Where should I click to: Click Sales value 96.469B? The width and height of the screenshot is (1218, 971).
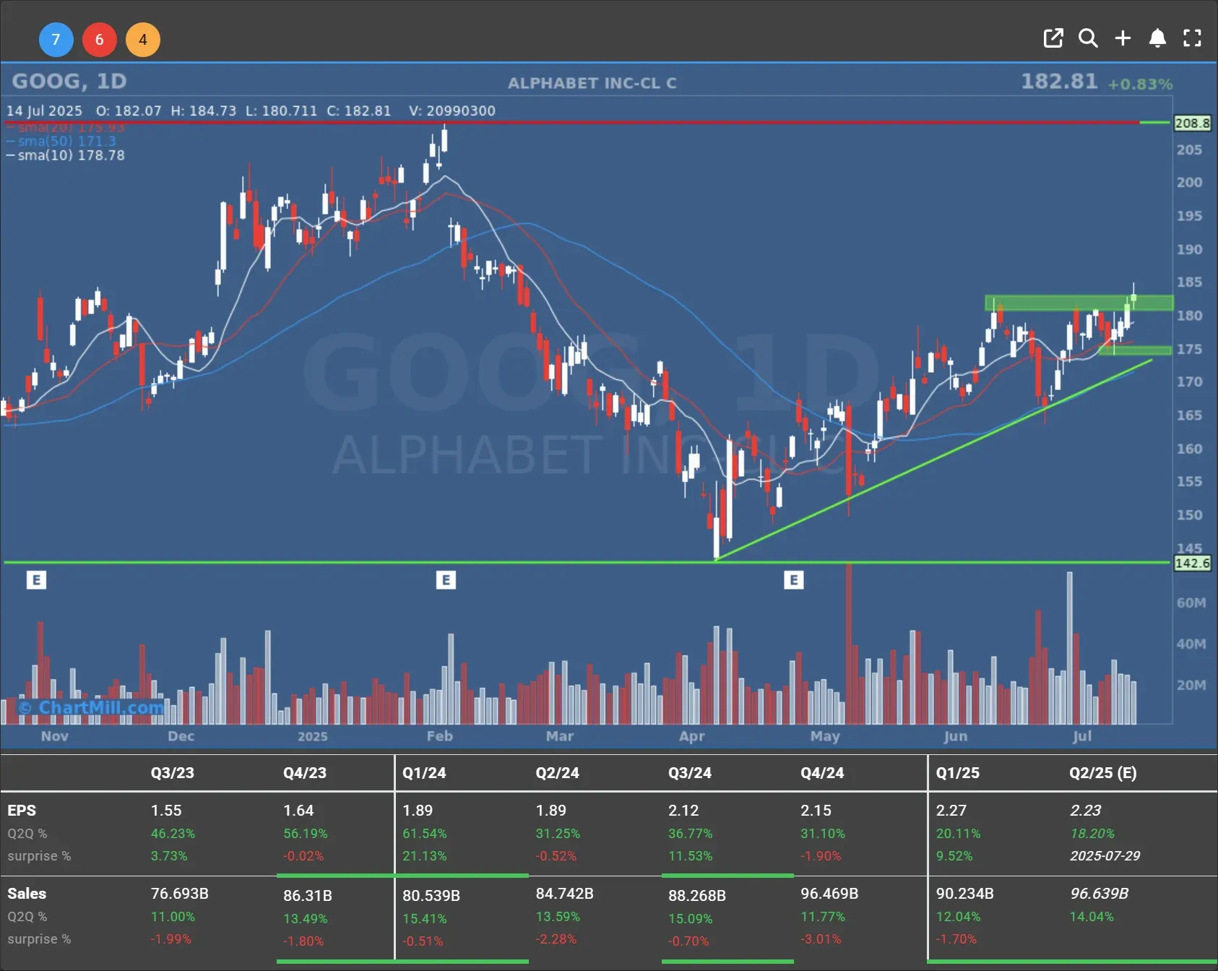coord(829,894)
